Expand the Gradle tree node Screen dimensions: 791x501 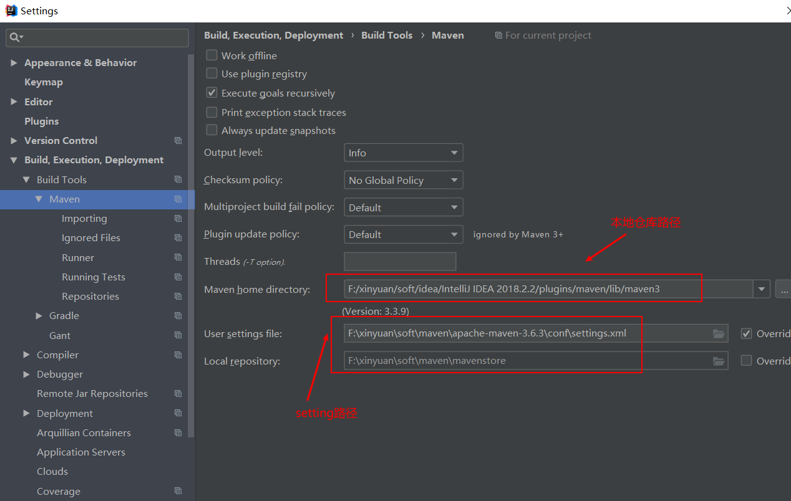39,316
